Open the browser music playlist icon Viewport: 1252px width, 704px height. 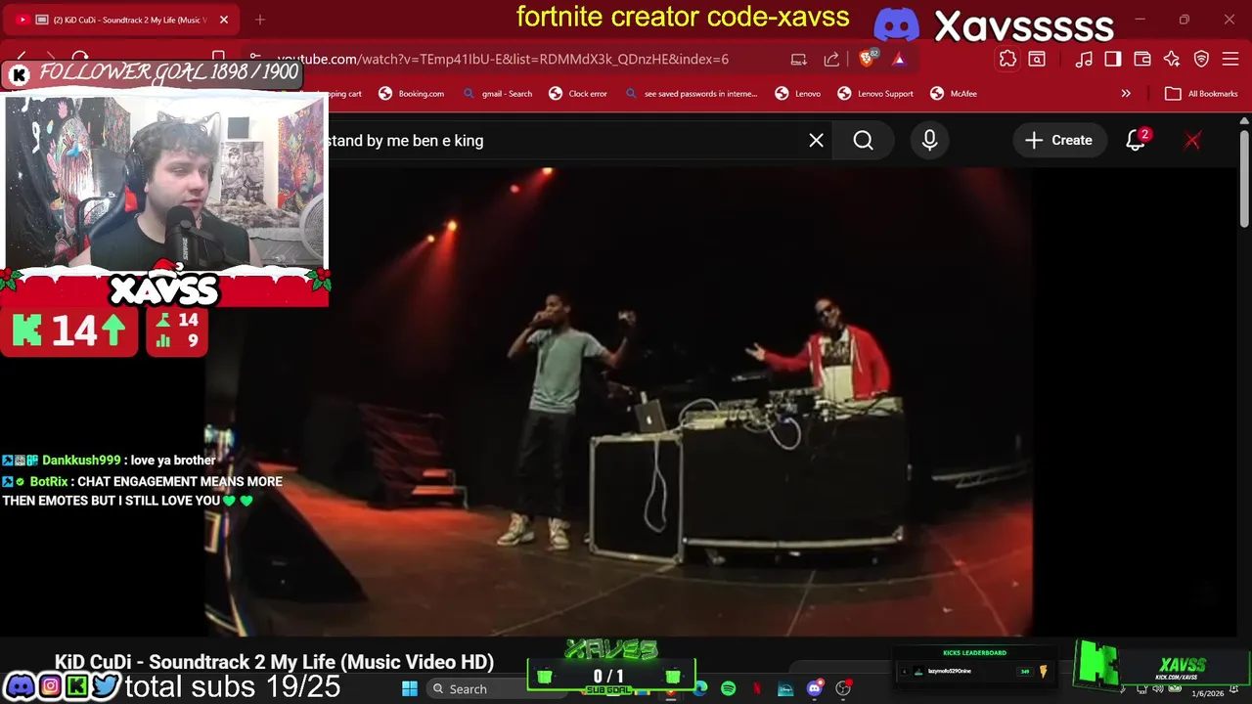[1084, 60]
